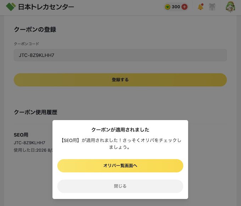Open the user avatar profile picture
The image size is (241, 206).
230,7
